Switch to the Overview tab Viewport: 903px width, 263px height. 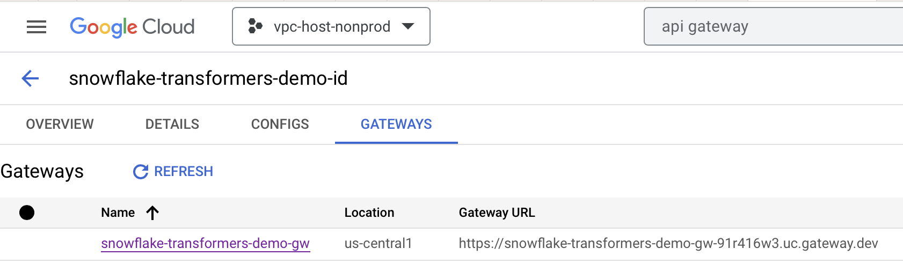point(60,125)
